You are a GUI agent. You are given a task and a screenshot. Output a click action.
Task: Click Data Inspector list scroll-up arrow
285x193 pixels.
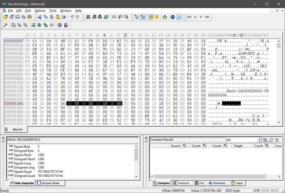(x=136, y=146)
